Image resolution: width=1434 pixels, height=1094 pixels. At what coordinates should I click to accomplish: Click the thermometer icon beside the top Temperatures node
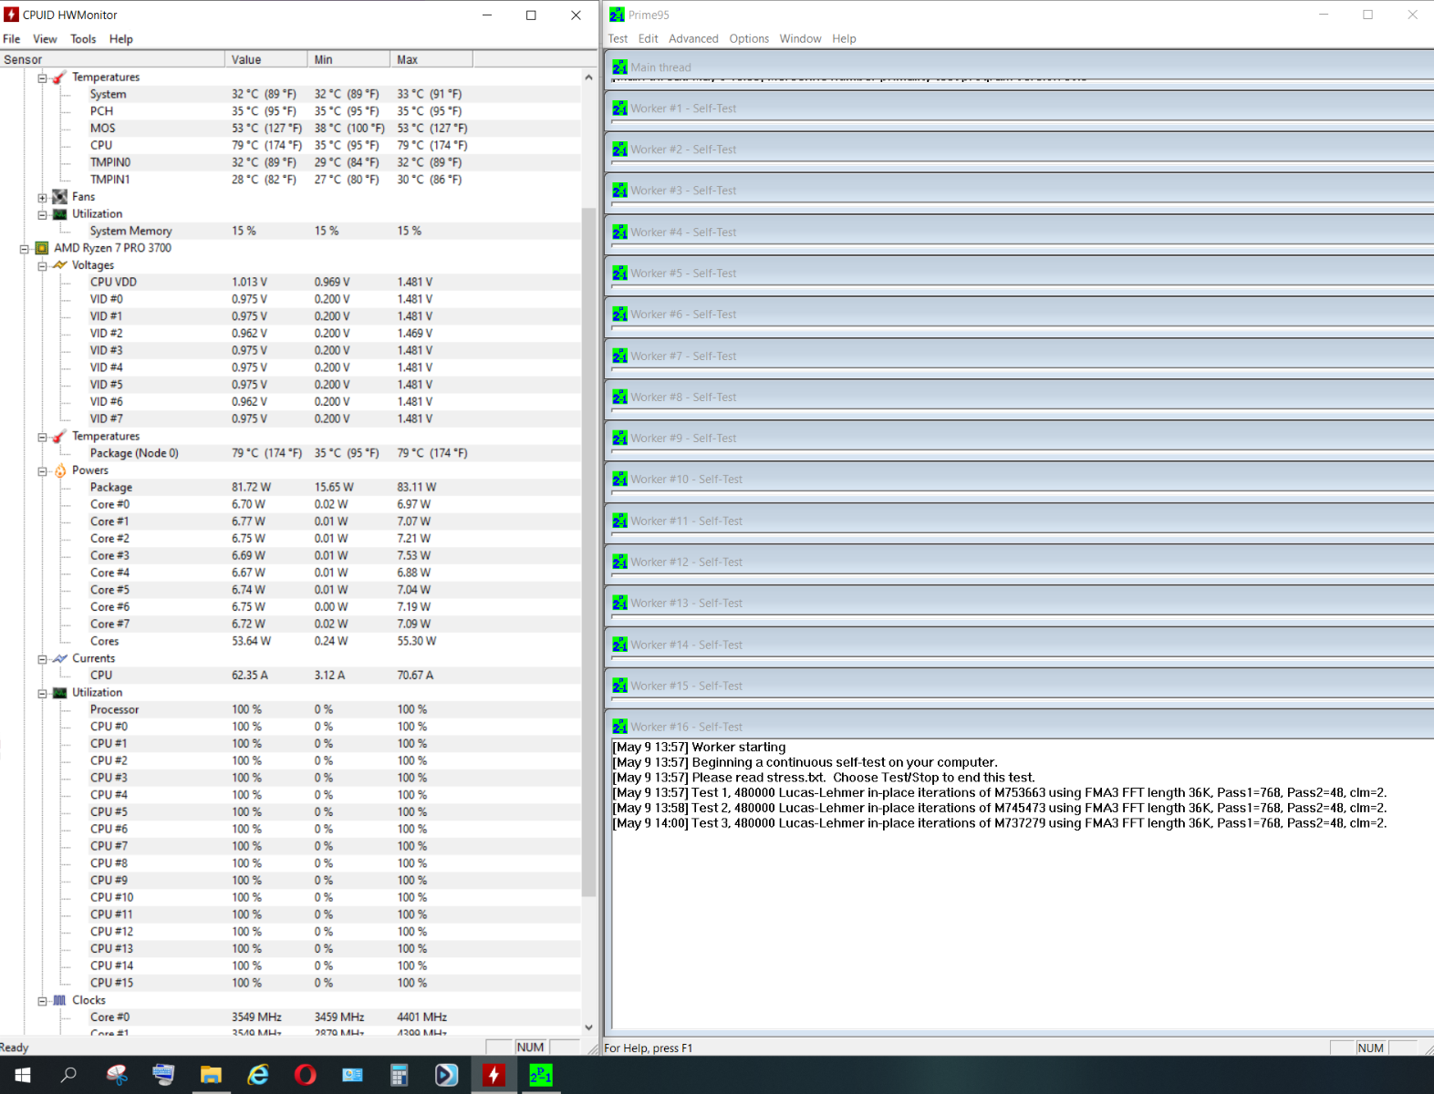[x=60, y=77]
